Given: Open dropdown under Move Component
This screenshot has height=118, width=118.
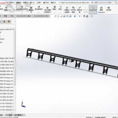Looking at the screenshot, I should 39,13.
